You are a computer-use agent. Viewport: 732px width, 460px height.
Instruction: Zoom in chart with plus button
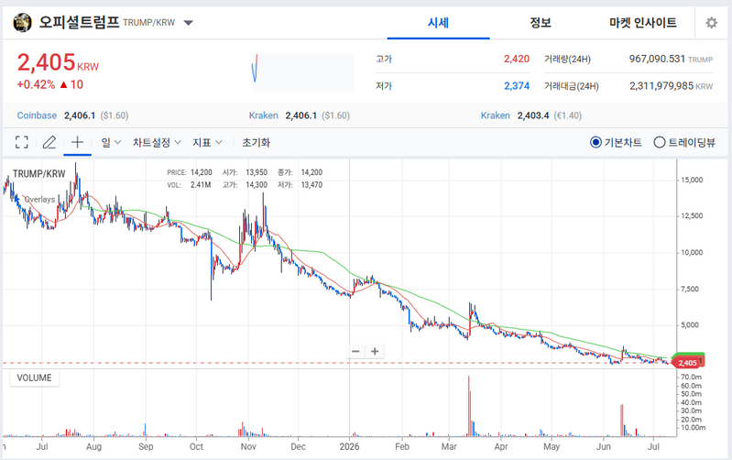point(375,351)
